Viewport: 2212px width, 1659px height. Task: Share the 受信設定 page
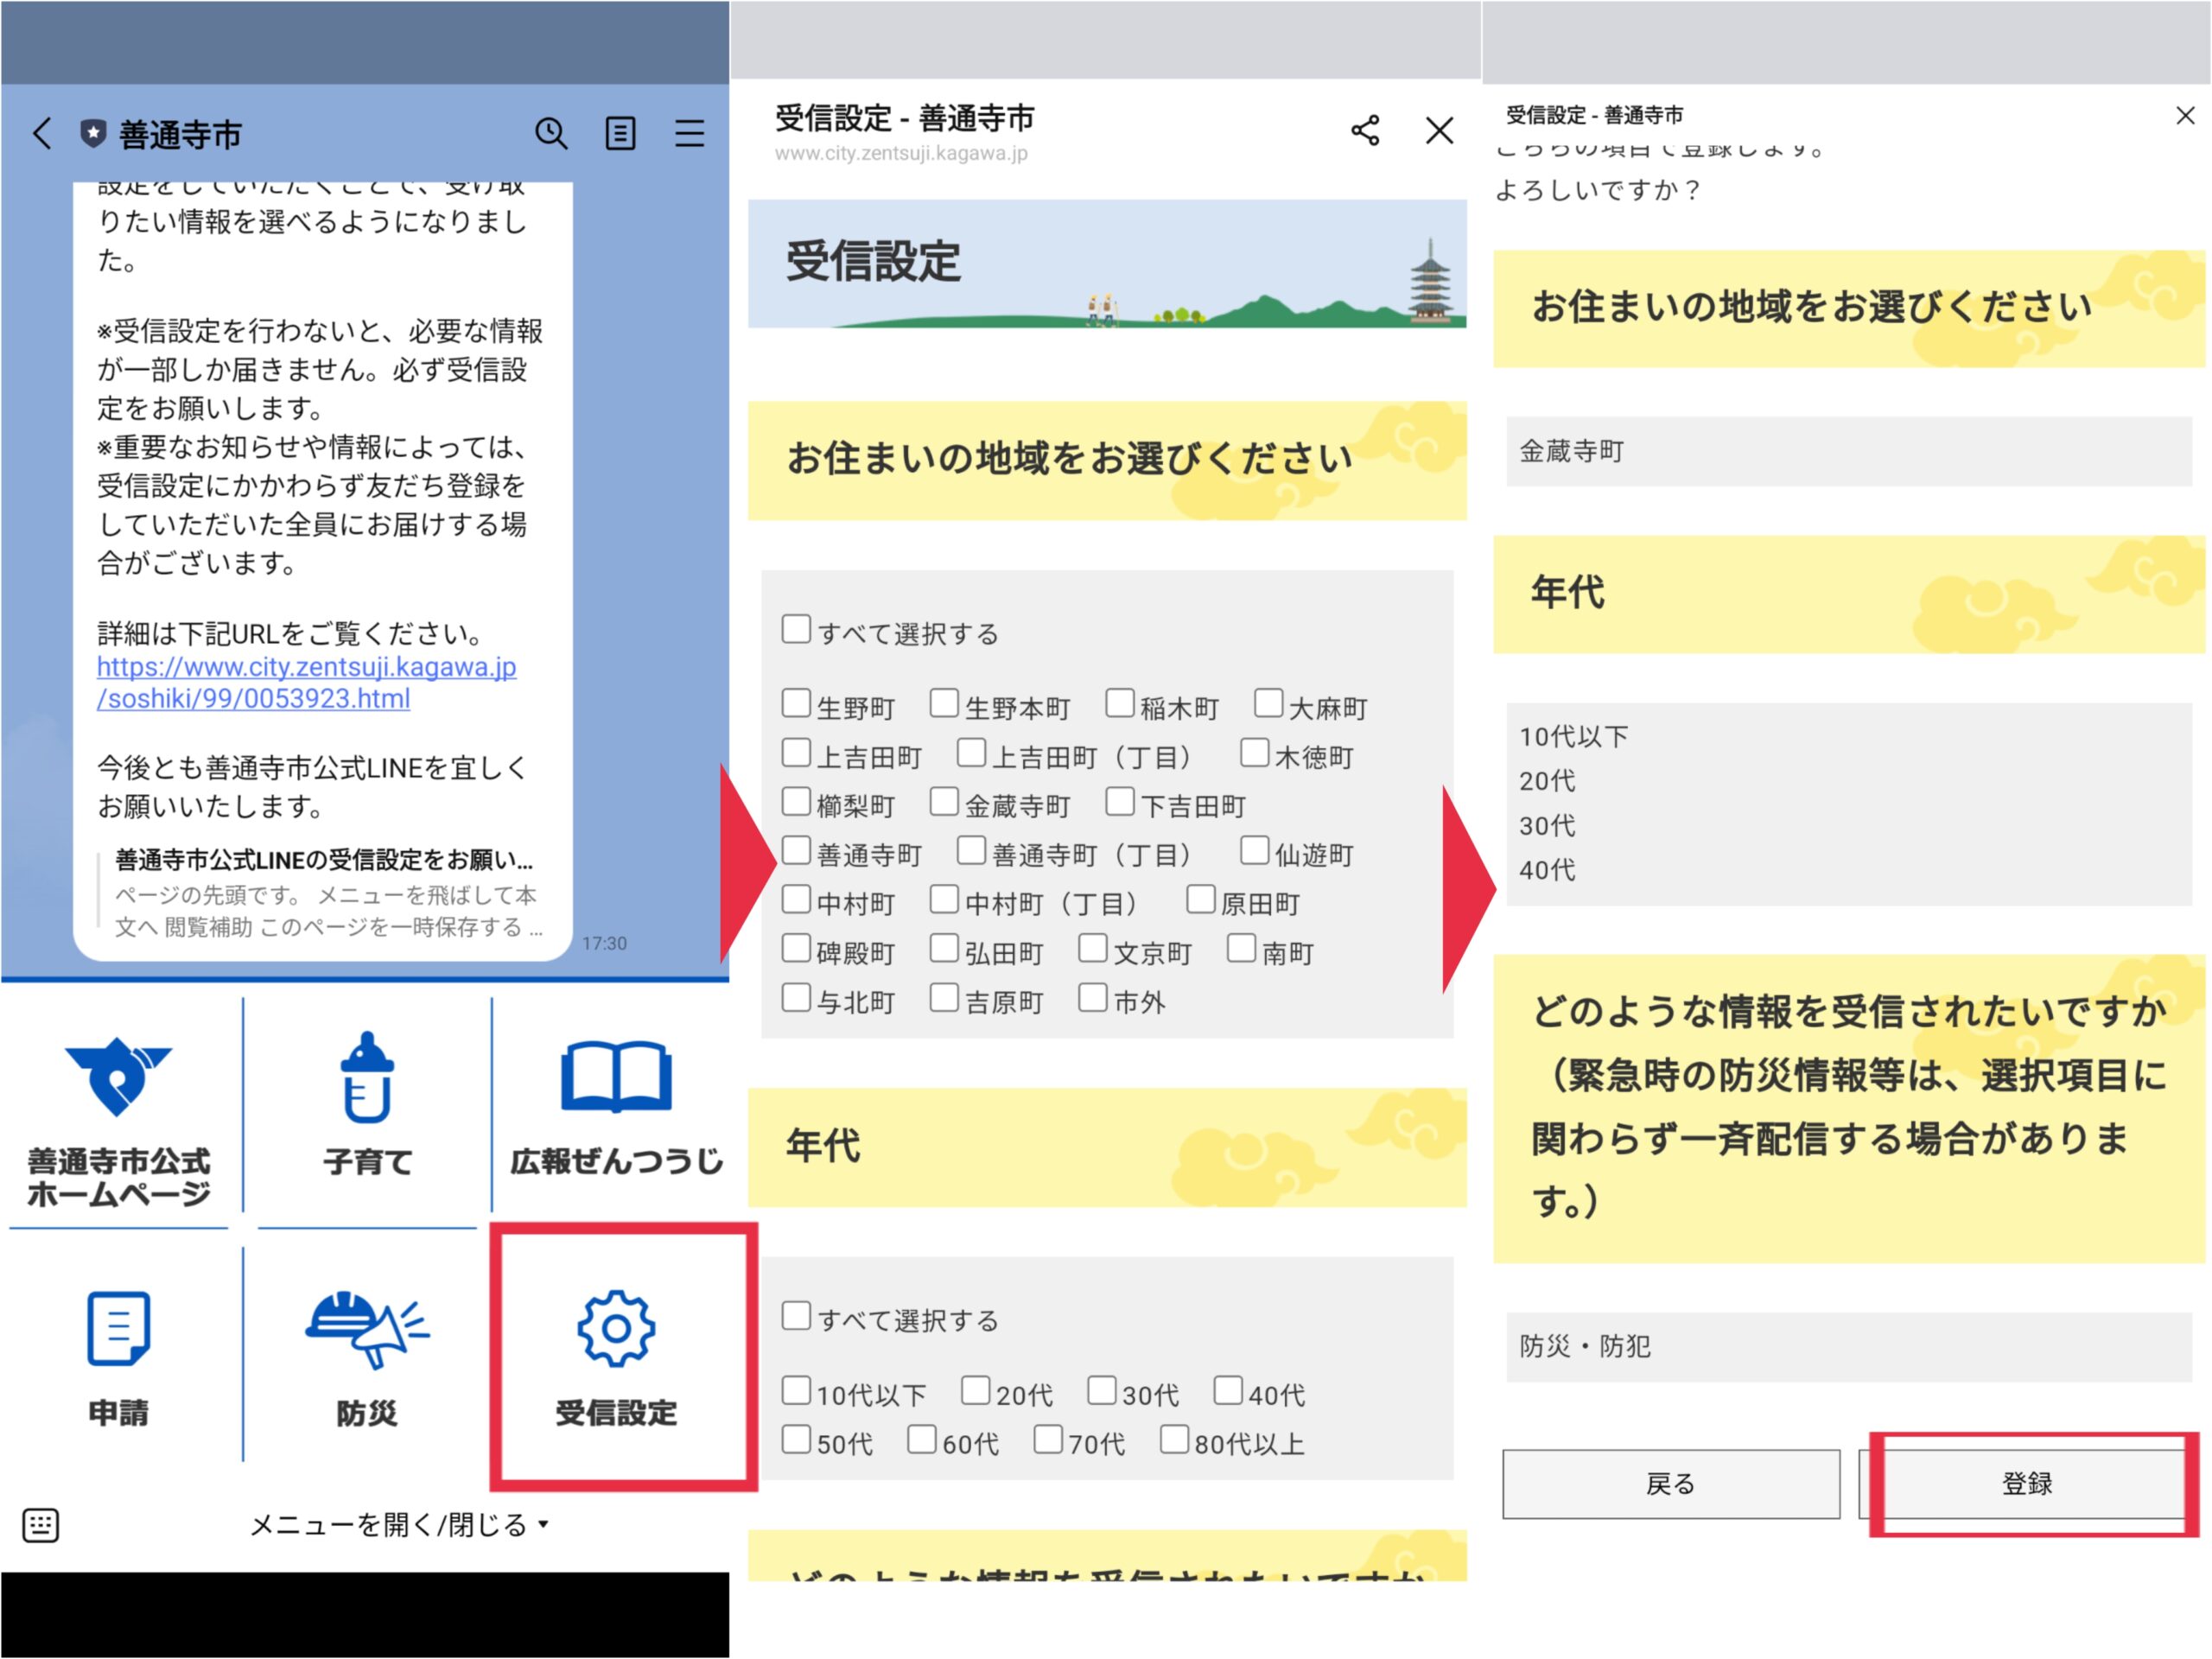(1365, 130)
